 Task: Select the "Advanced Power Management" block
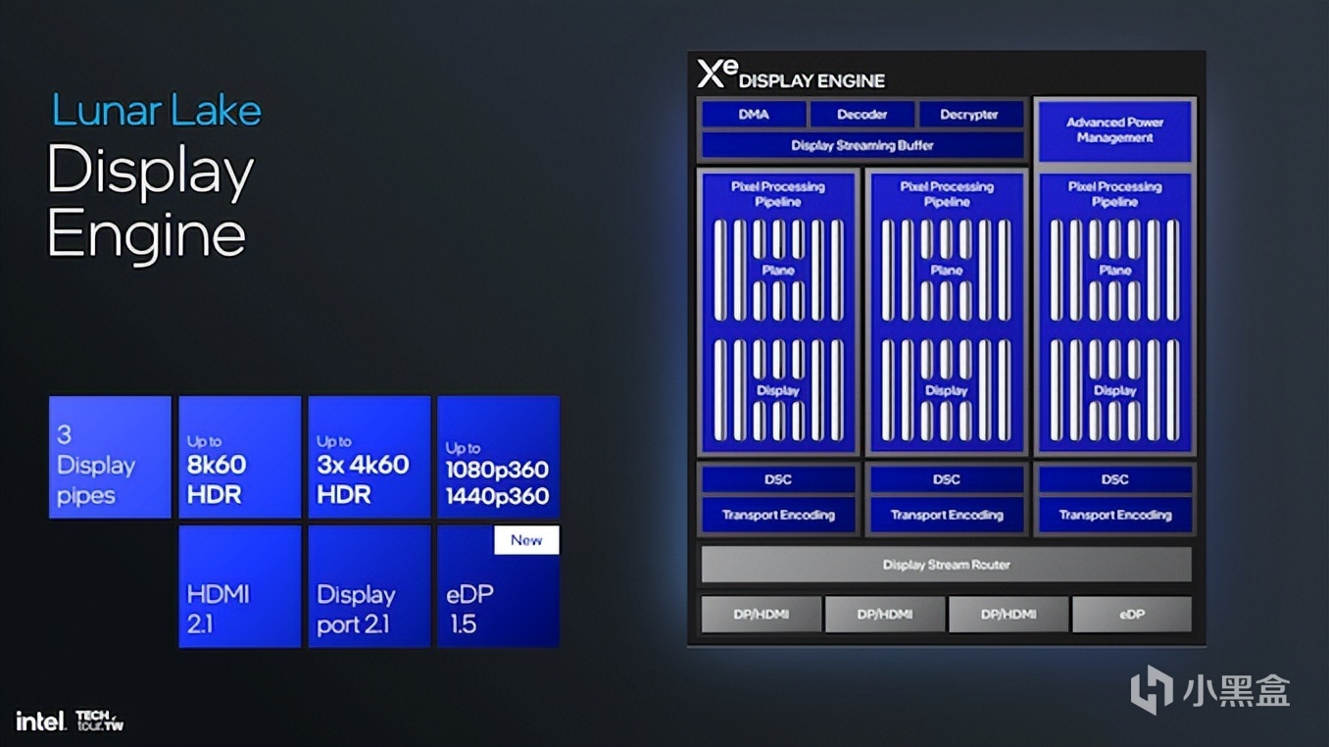(x=1115, y=130)
